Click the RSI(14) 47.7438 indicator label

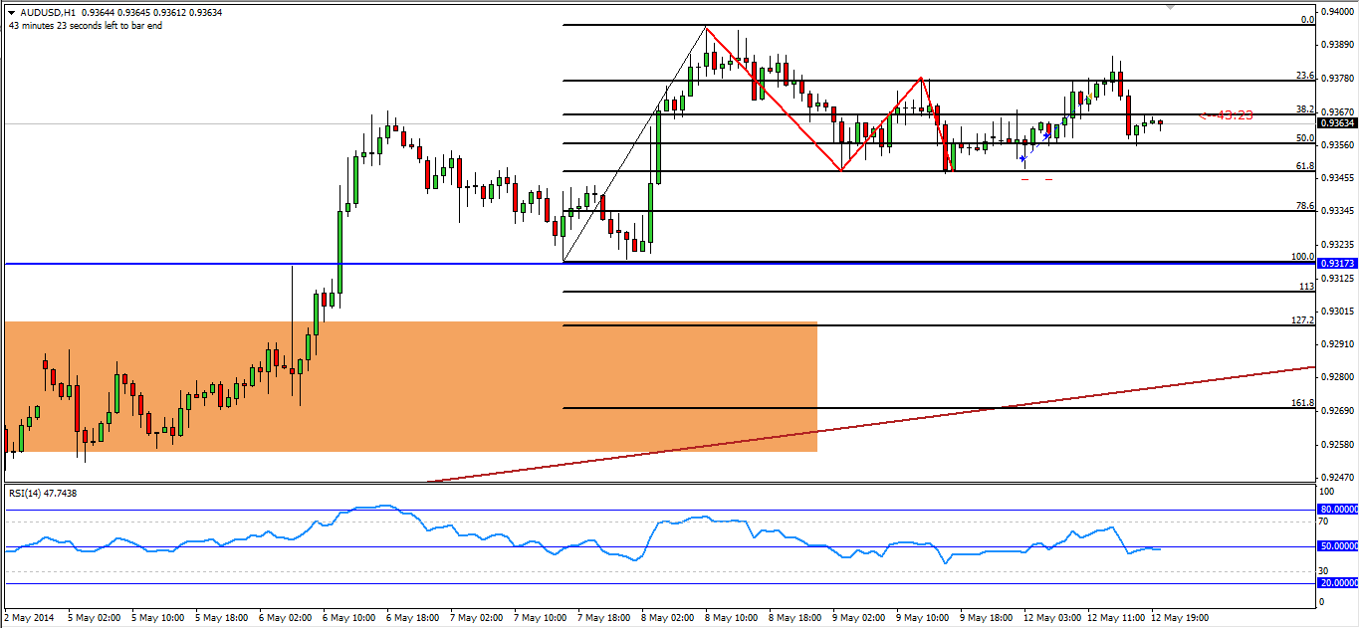pos(43,493)
